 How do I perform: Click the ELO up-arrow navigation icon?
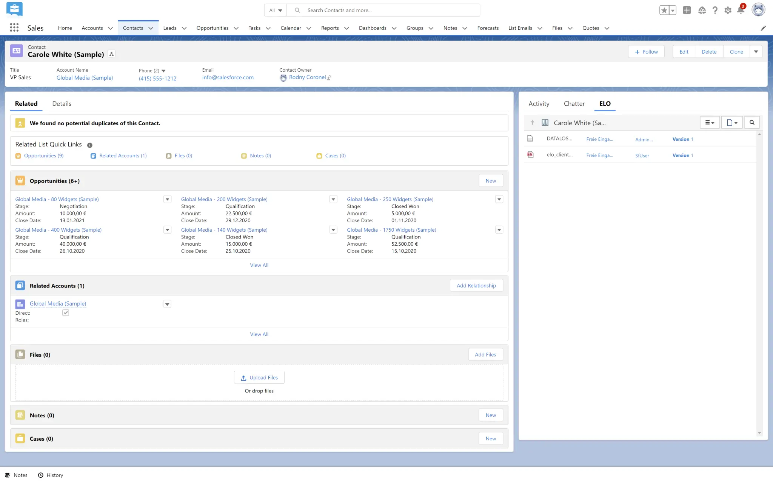[532, 123]
